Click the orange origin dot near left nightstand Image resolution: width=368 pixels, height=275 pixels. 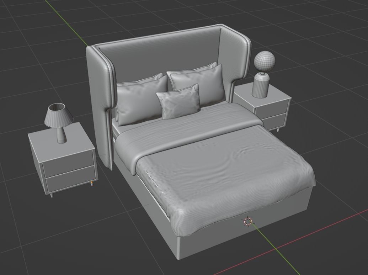coord(92,182)
